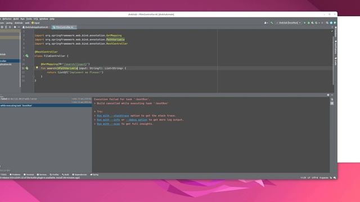Open the VCS menu

click(35, 19)
